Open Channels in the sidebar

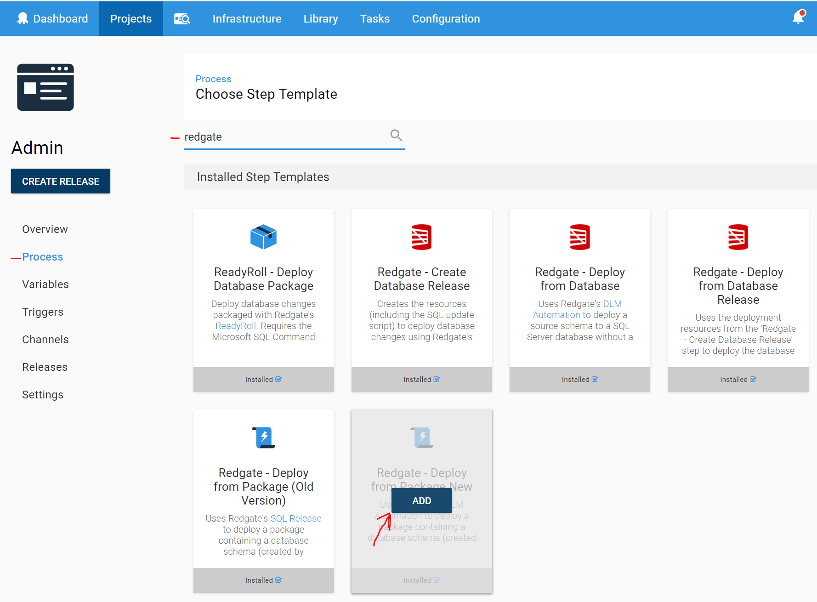pos(45,340)
